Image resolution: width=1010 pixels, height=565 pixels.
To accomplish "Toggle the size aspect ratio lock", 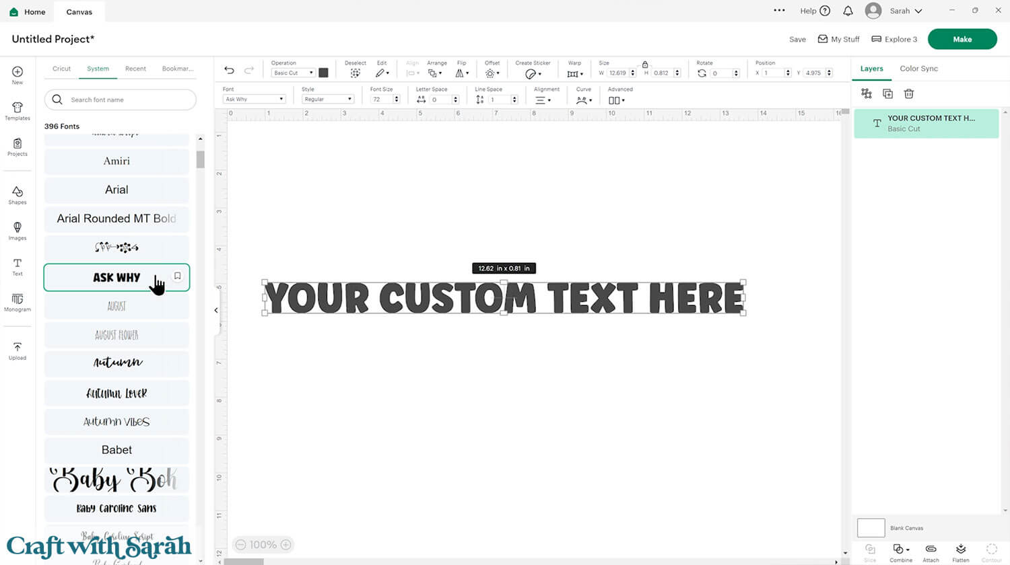I will (x=644, y=65).
